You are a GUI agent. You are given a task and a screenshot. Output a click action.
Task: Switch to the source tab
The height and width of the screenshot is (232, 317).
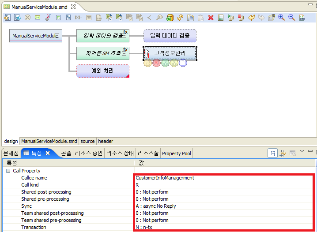pos(87,141)
